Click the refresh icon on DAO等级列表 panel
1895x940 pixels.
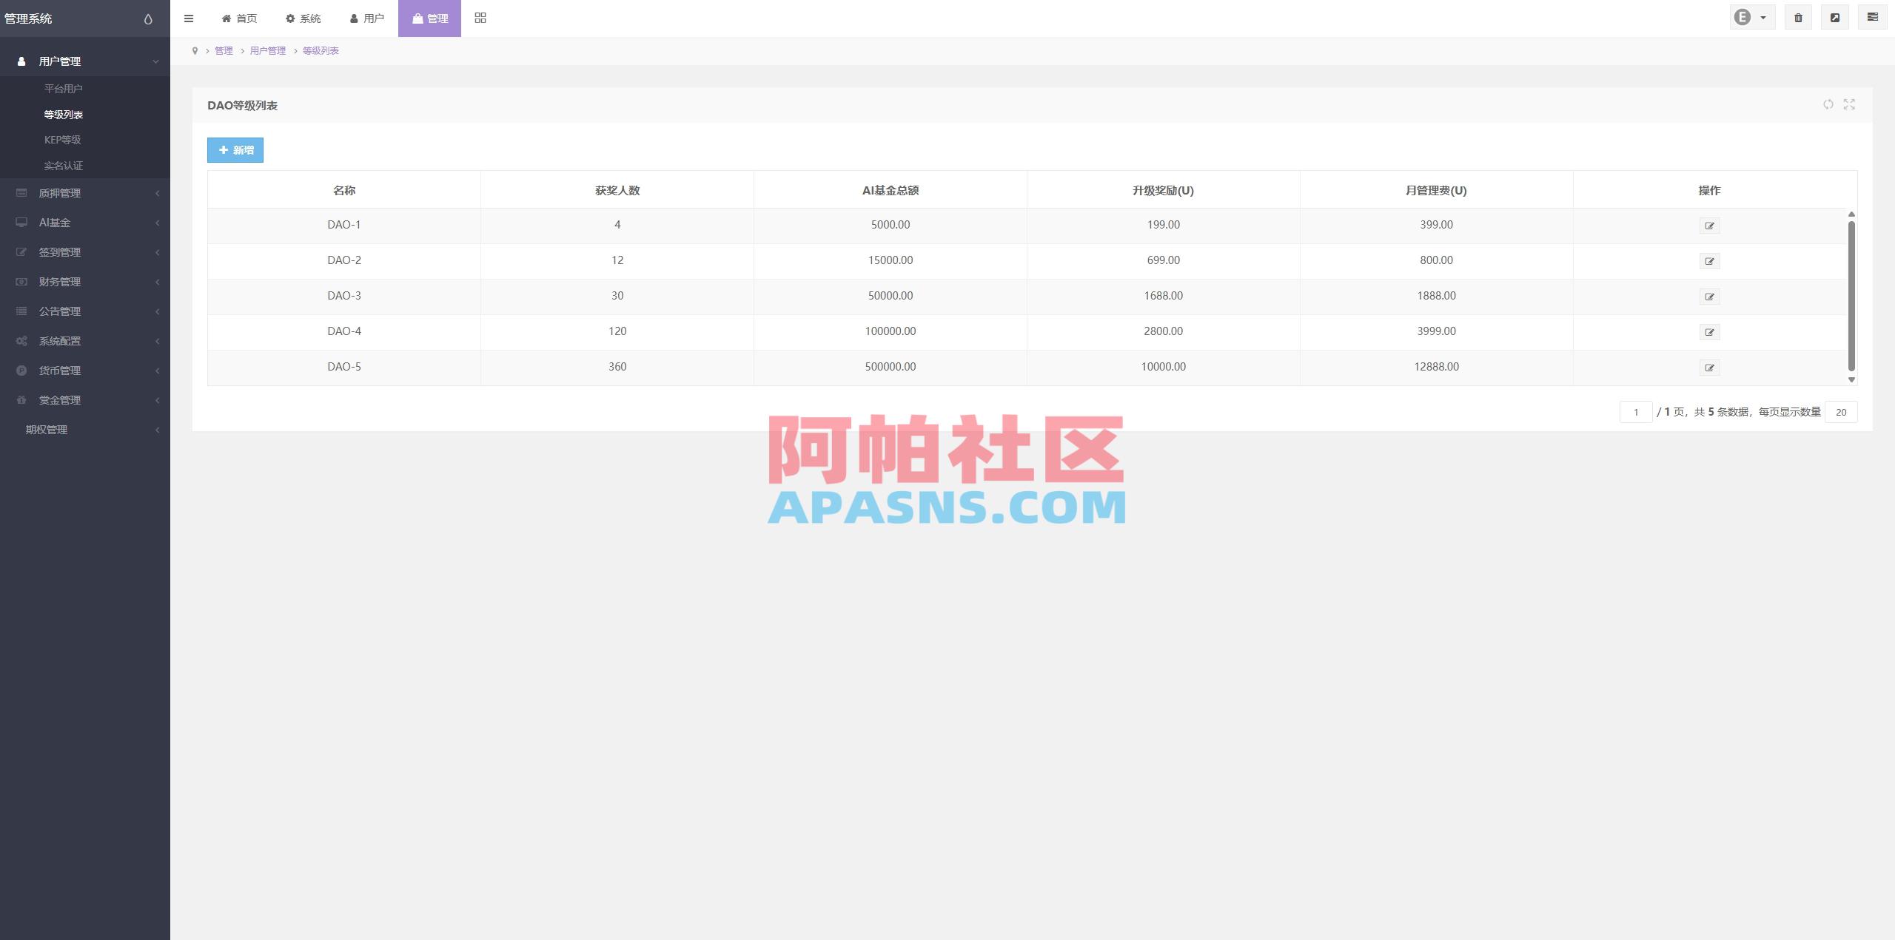click(x=1827, y=105)
